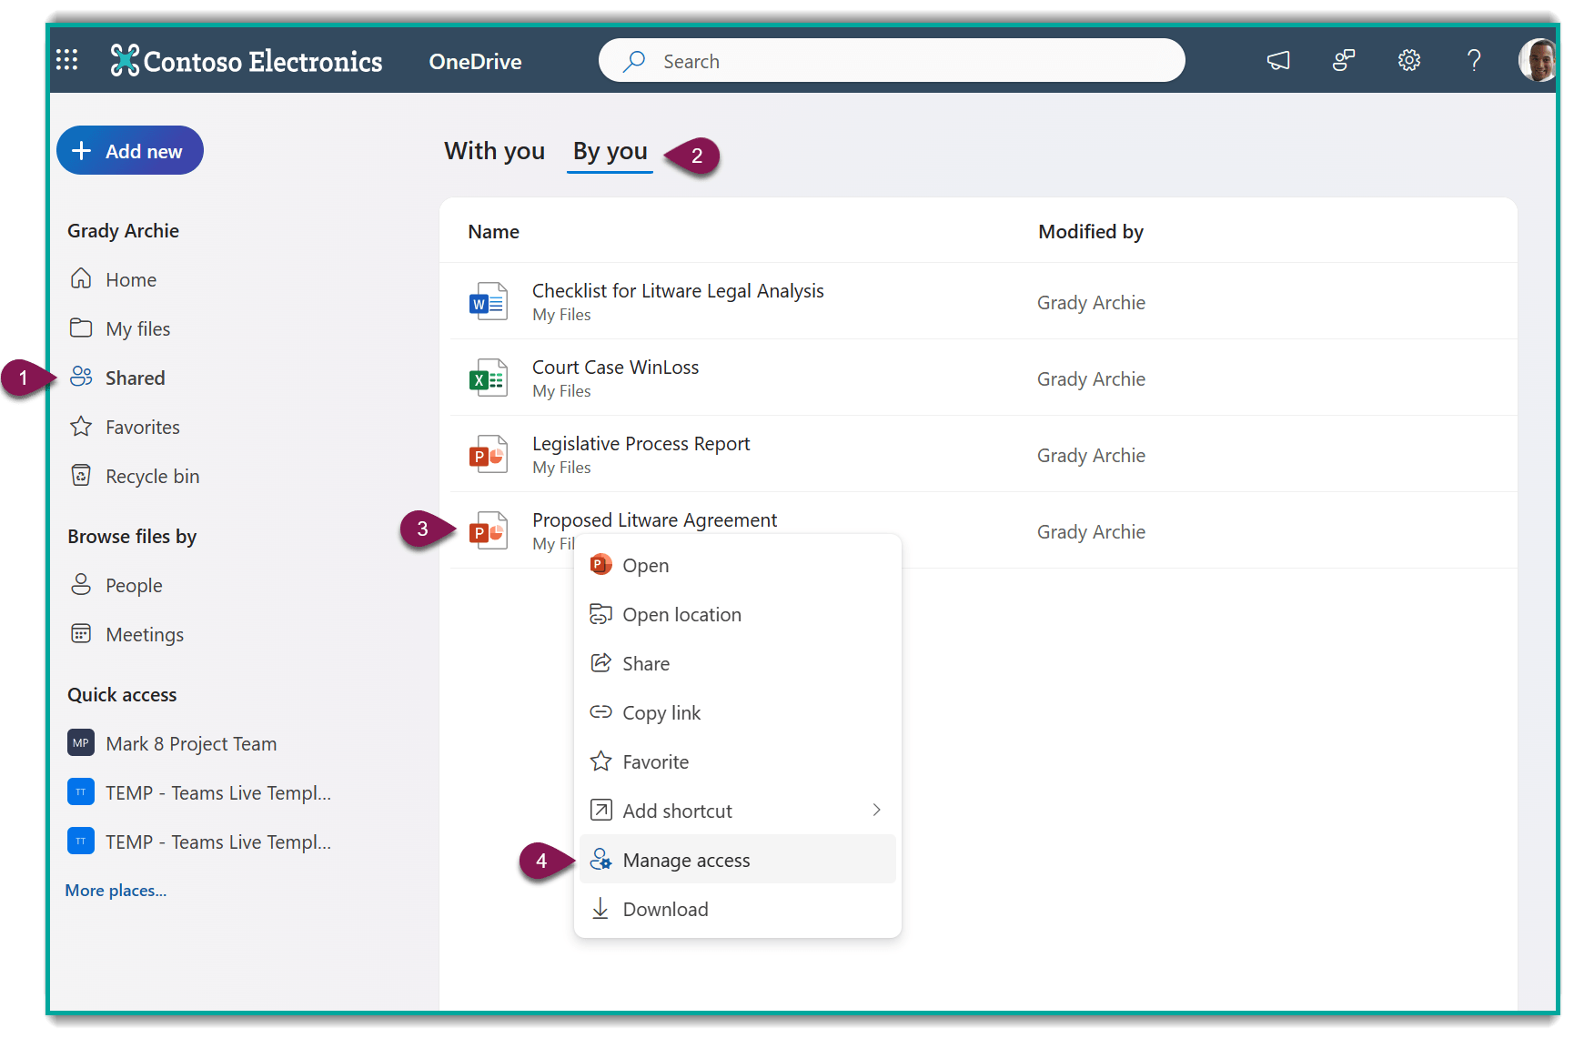
Task: Favorite the Proposed Litware Agreement file
Action: click(x=654, y=761)
